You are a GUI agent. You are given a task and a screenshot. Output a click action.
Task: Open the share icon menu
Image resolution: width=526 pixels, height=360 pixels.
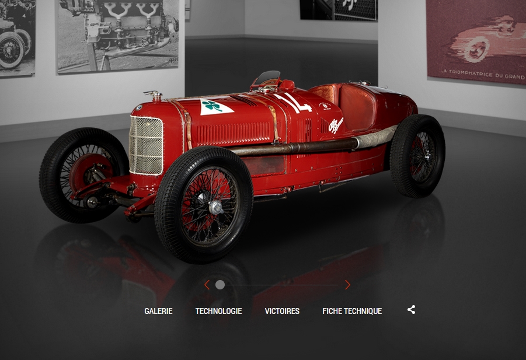[x=411, y=310]
